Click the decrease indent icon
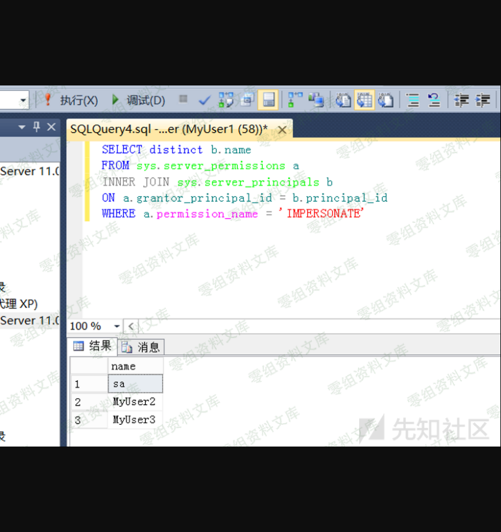The width and height of the screenshot is (501, 532). [x=461, y=100]
